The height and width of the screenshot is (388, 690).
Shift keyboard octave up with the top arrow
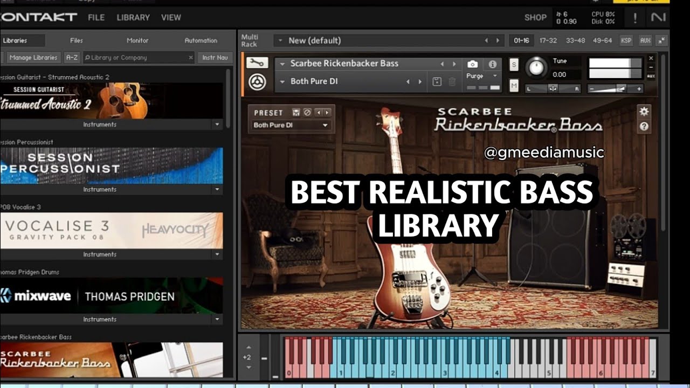(x=248, y=347)
